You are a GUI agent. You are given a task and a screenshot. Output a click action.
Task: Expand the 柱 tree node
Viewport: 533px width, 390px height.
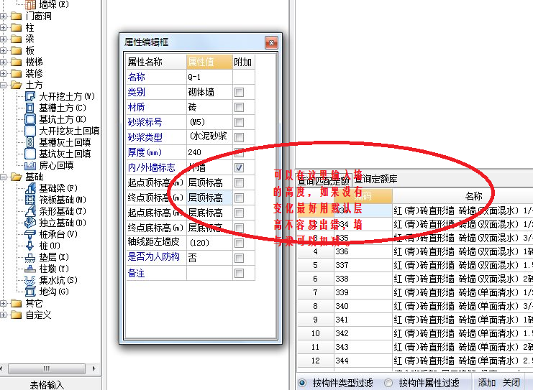tap(3, 27)
